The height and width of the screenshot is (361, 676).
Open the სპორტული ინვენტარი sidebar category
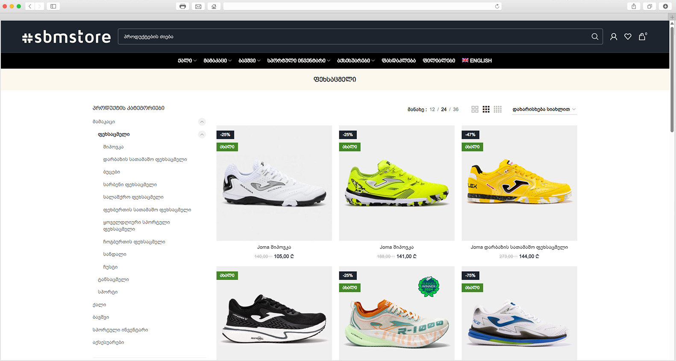click(120, 330)
